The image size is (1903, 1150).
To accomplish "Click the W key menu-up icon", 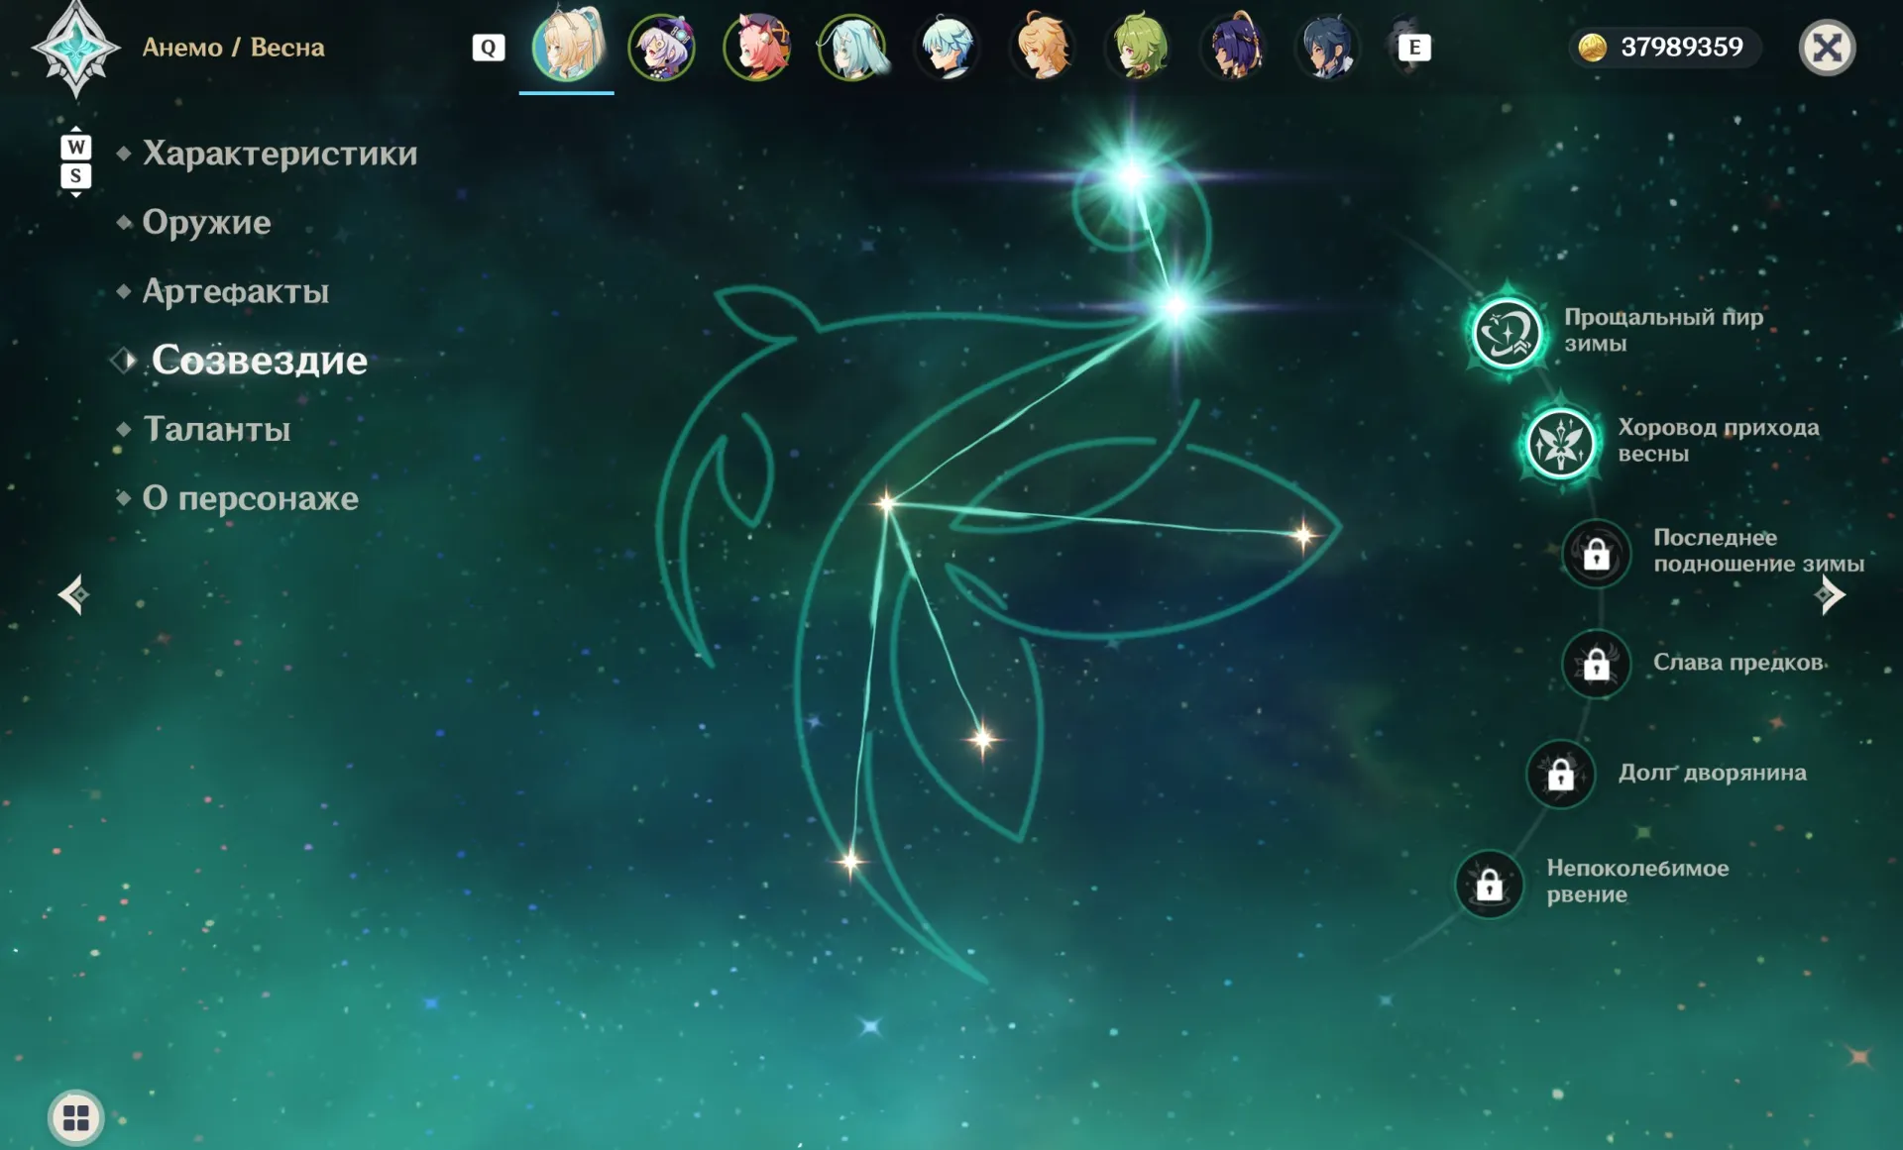I will 76,147.
